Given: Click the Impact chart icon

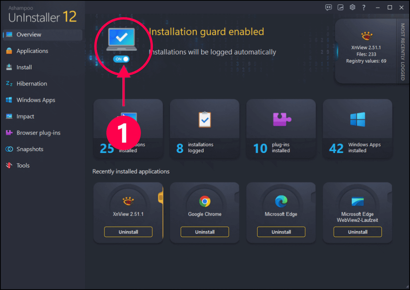Looking at the screenshot, I should (9, 117).
